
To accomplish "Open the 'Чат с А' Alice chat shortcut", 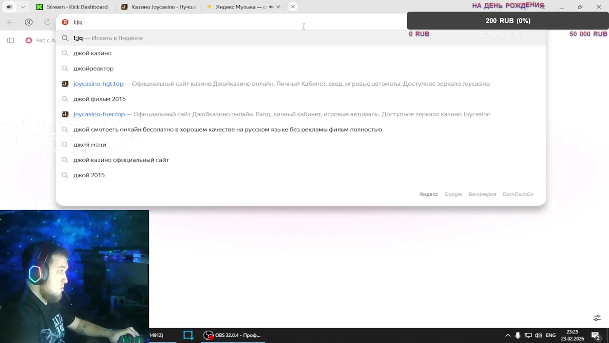I will point(41,40).
